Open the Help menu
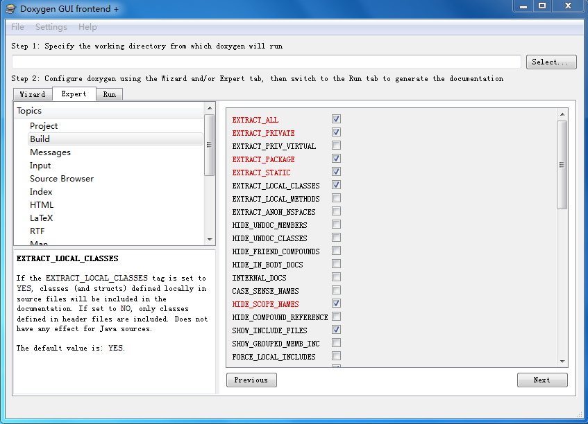Viewport: 588px width, 424px height. point(87,27)
